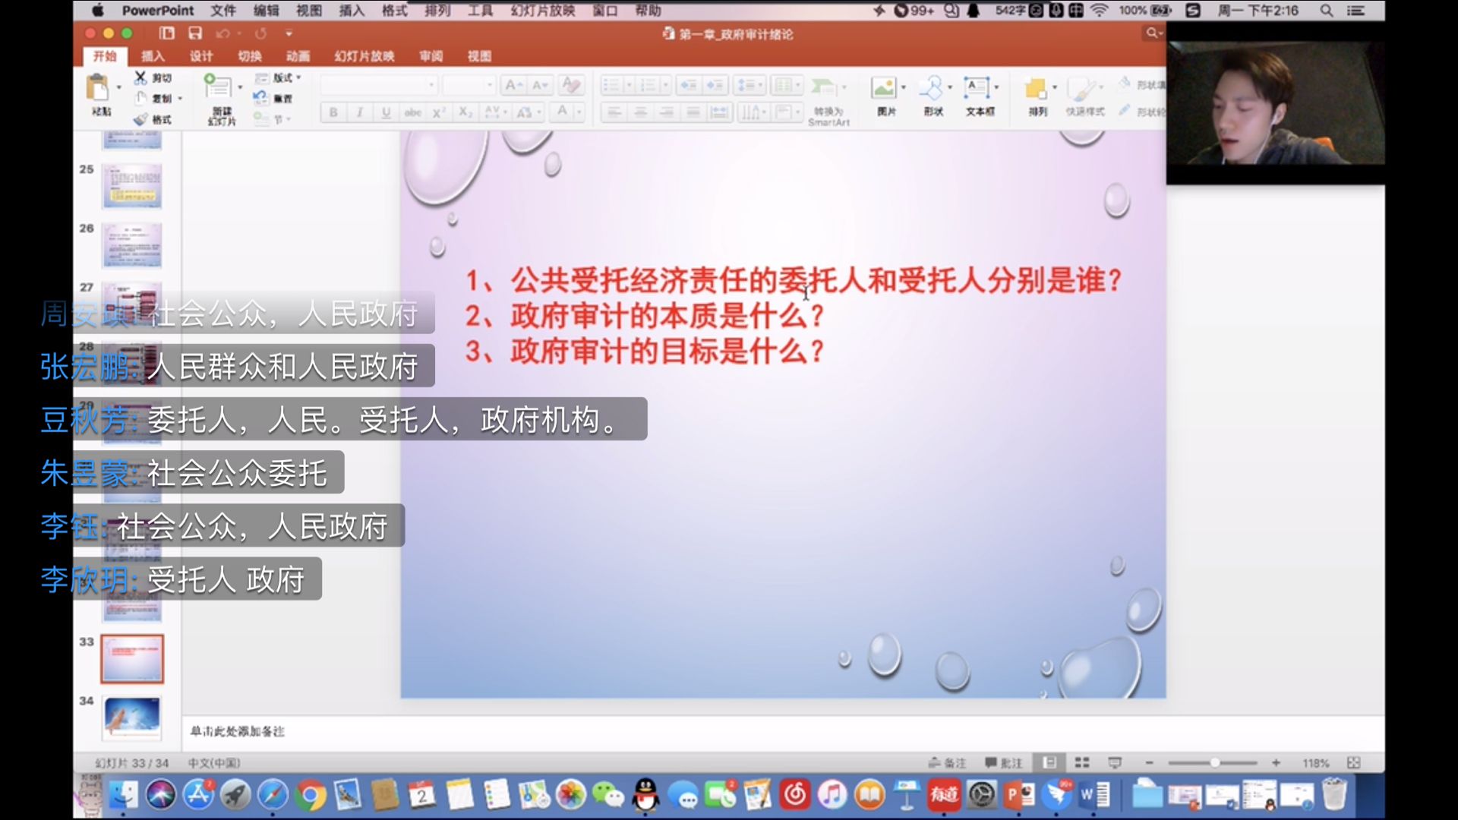This screenshot has width=1458, height=820.
Task: Click the Save icon in title bar
Action: pos(195,33)
